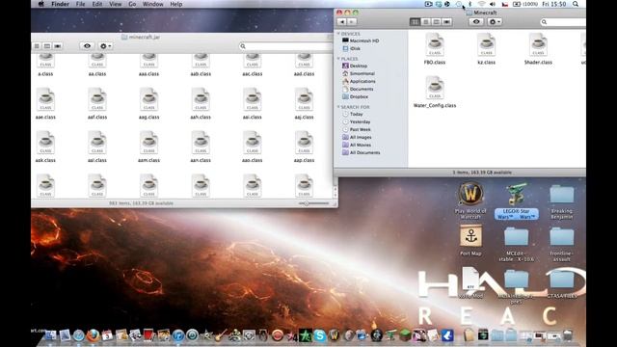Click the Port Map desktop icon
The height and width of the screenshot is (347, 617).
pos(470,240)
